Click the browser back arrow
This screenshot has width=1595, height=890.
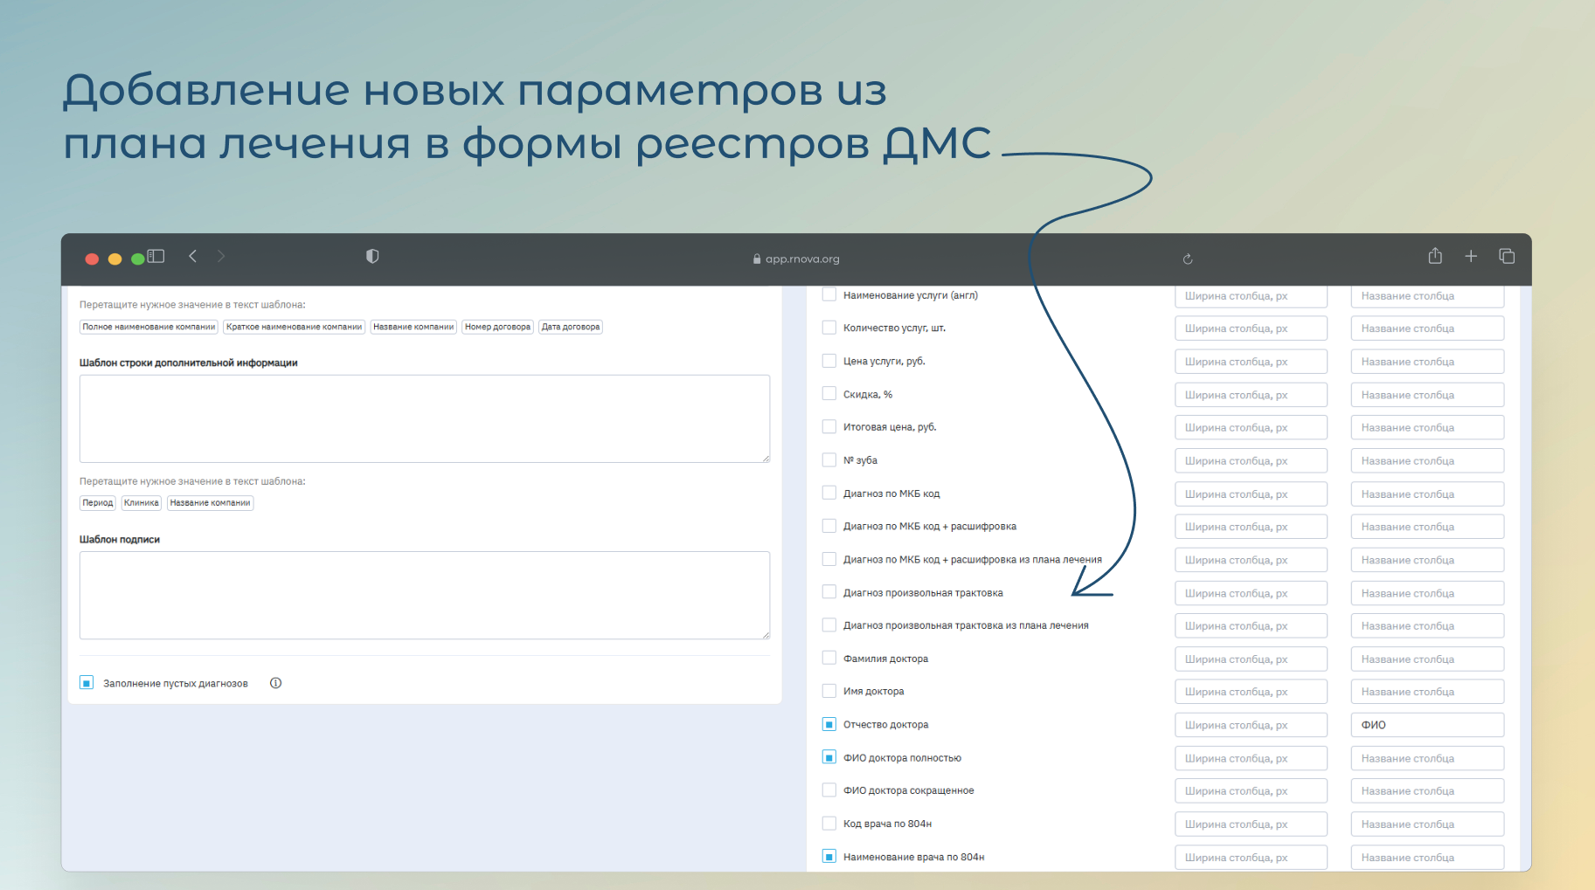[193, 256]
